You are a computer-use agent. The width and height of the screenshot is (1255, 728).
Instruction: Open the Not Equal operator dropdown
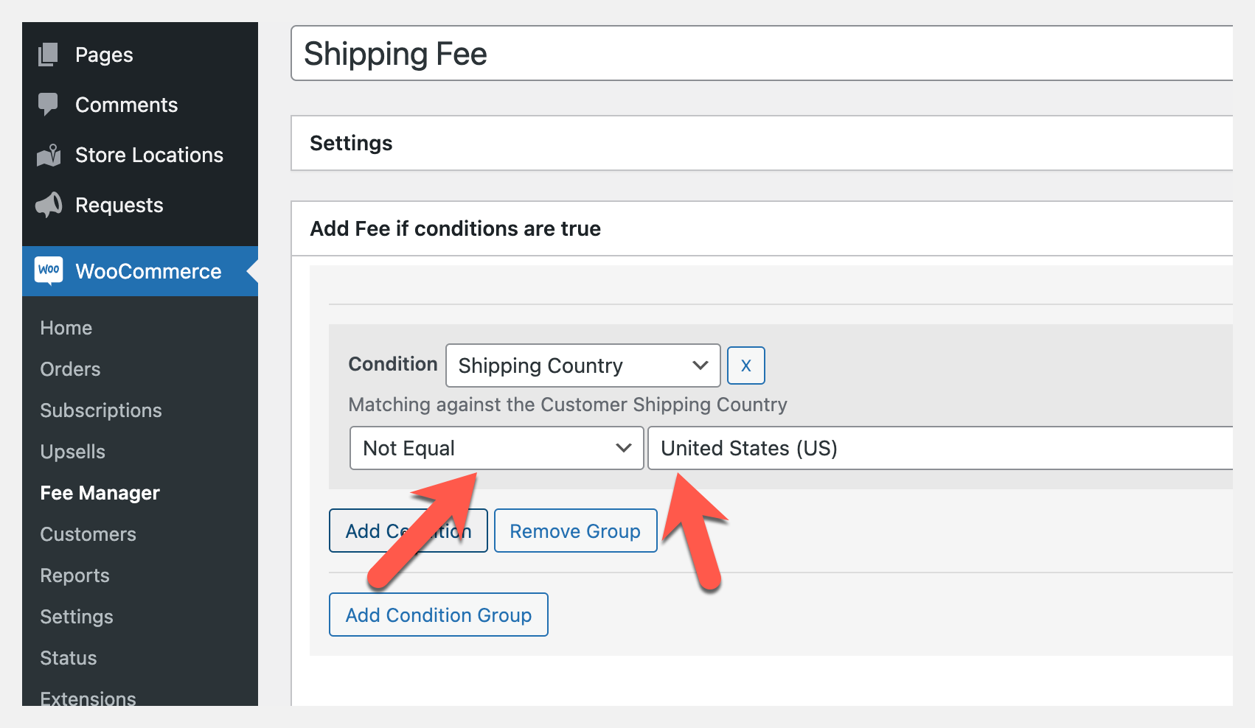click(496, 448)
